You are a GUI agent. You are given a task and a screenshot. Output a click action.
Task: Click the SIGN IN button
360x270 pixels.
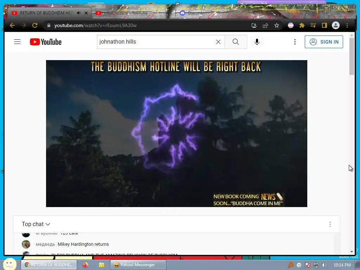click(324, 42)
